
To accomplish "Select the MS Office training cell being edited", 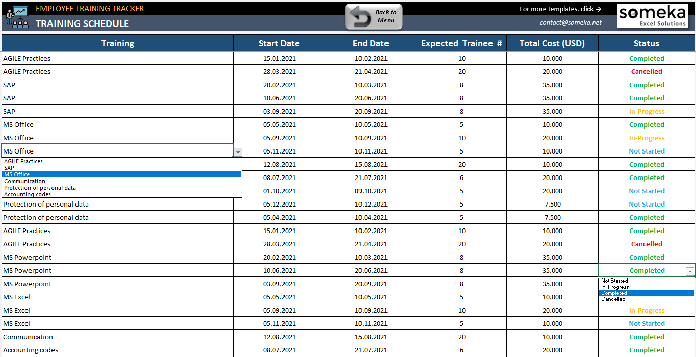I will [117, 151].
